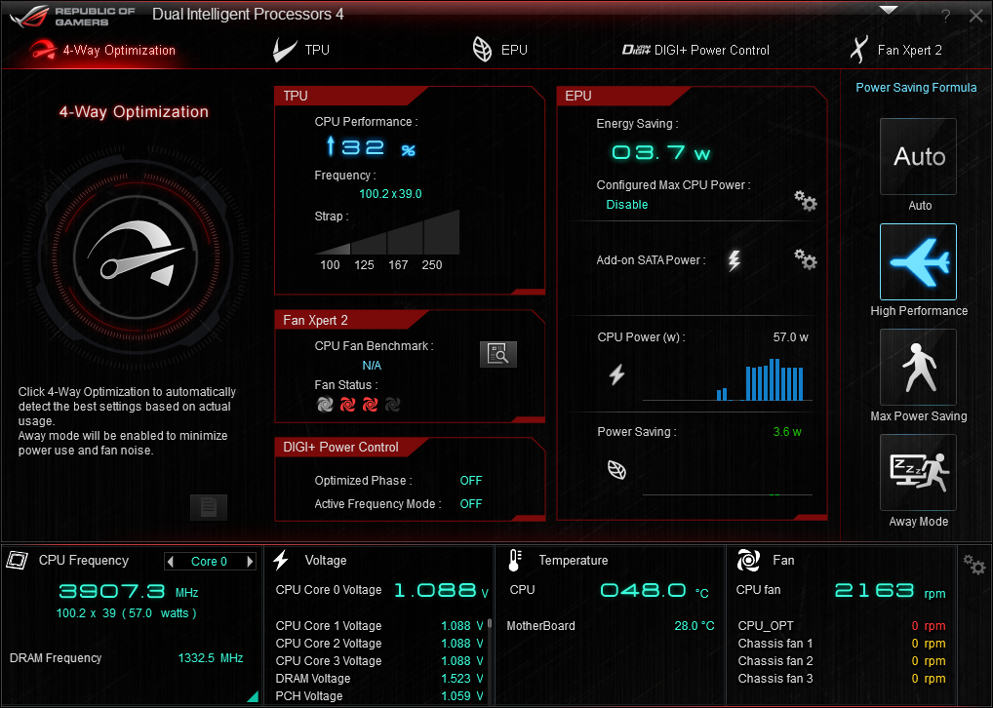Image resolution: width=993 pixels, height=708 pixels.
Task: Open the 4-Way Optimization tab
Action: 103,50
